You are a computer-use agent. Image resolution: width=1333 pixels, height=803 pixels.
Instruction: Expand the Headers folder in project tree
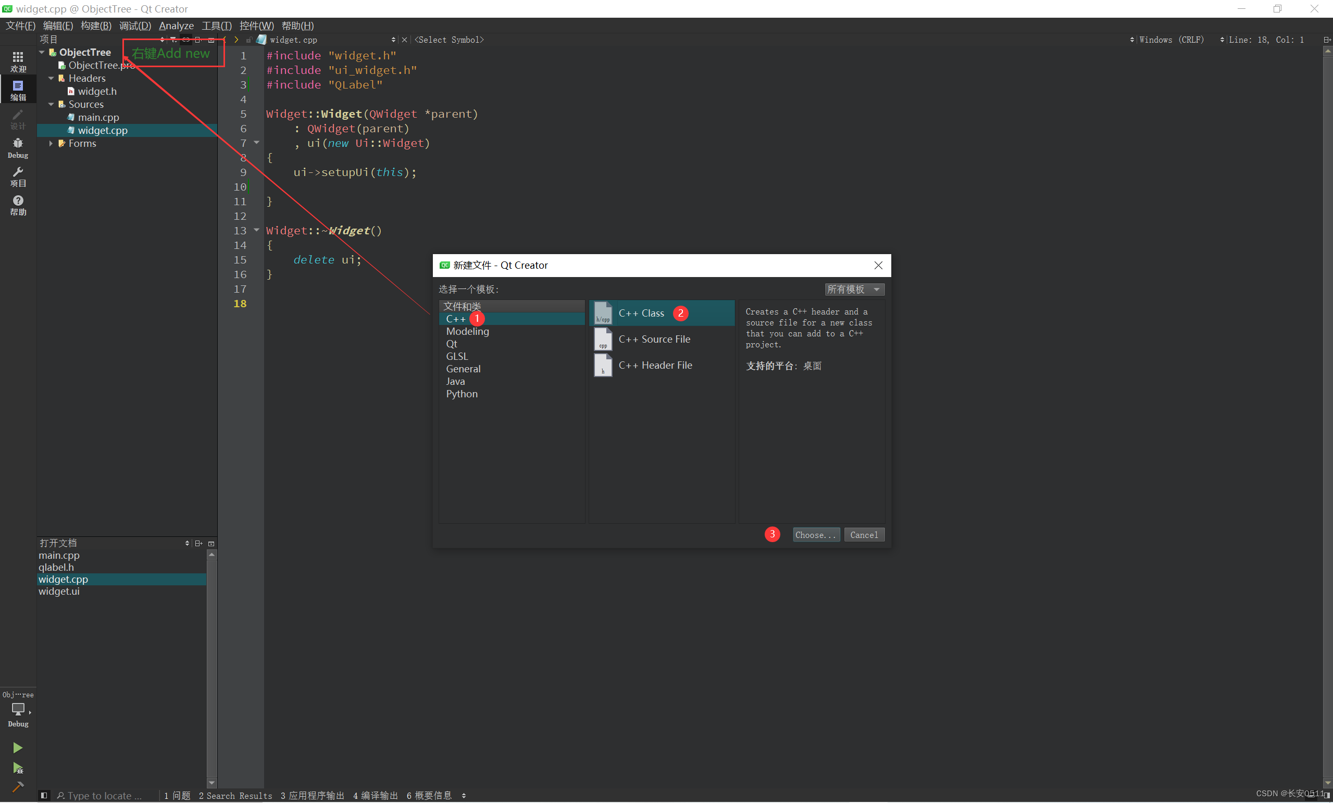[53, 78]
